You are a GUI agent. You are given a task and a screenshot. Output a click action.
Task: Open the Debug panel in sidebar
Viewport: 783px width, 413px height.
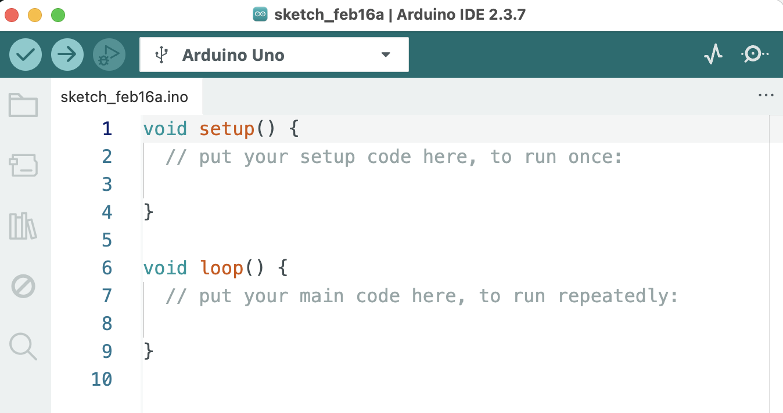click(x=24, y=287)
